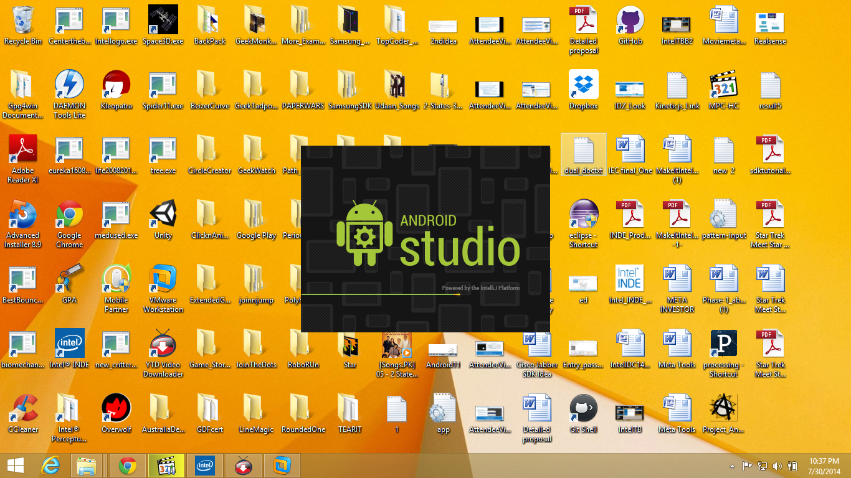Select the eclipse - Shortcut icon
The height and width of the screenshot is (478, 851).
coord(584,224)
